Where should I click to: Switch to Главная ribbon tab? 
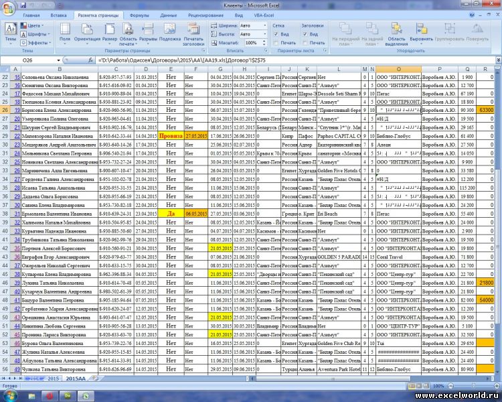click(x=31, y=15)
